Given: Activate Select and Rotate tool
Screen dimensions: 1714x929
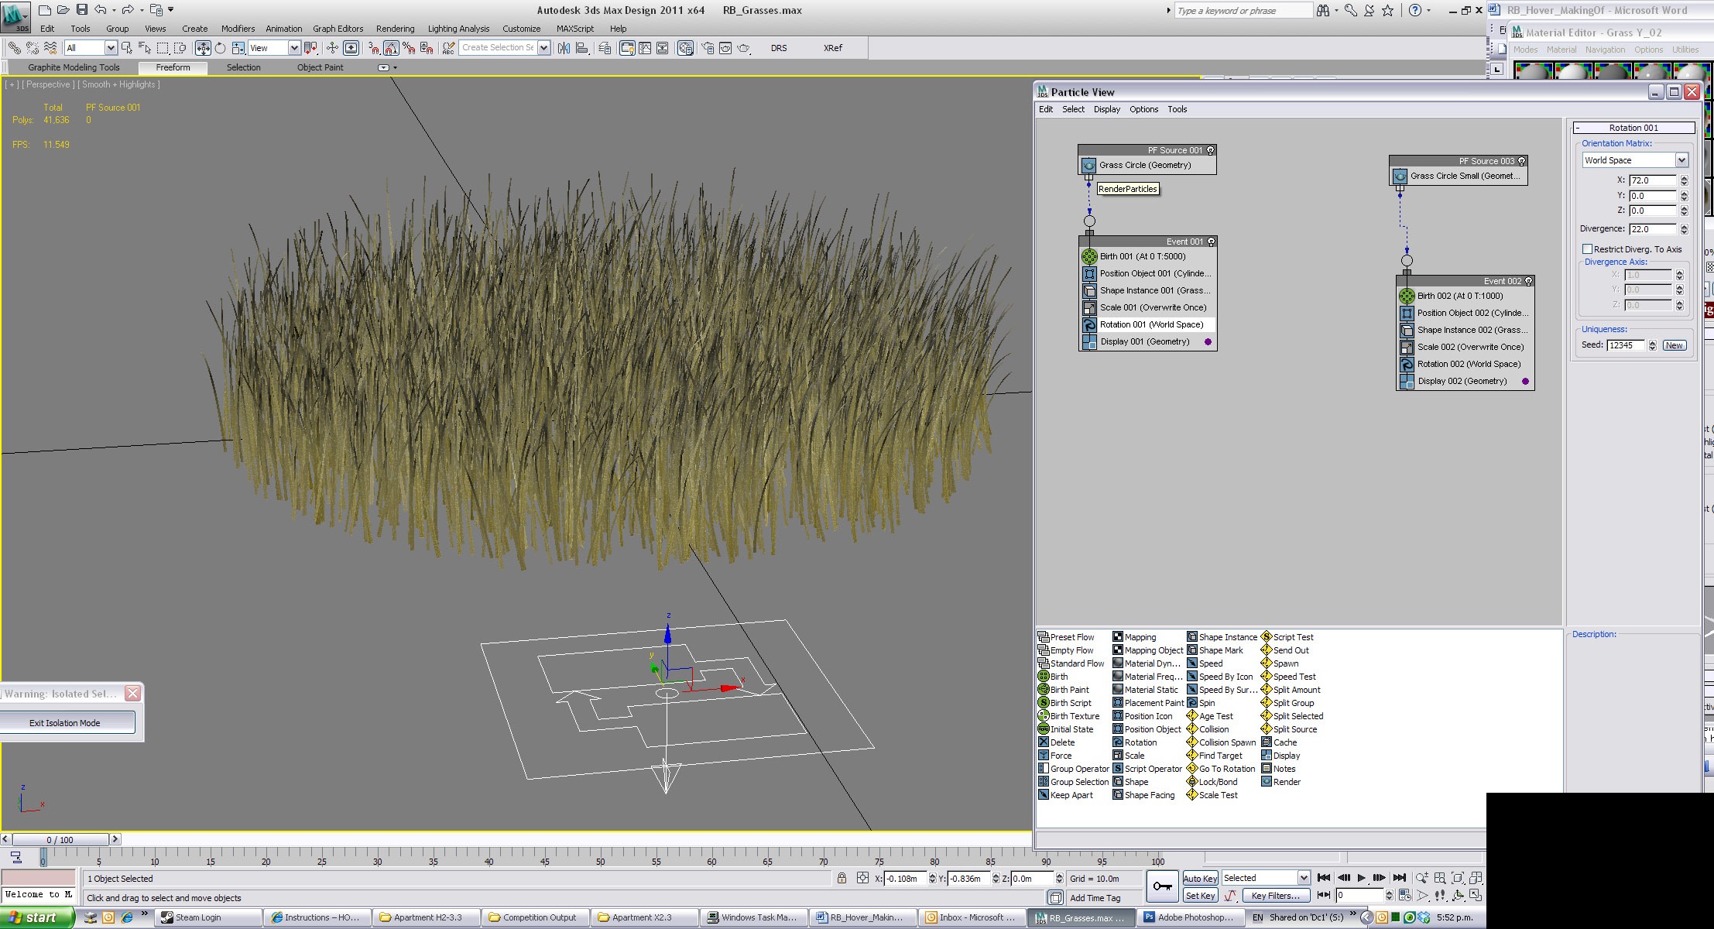Looking at the screenshot, I should 221,48.
